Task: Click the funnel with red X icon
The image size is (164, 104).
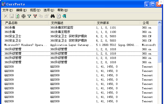Action: (35, 16)
